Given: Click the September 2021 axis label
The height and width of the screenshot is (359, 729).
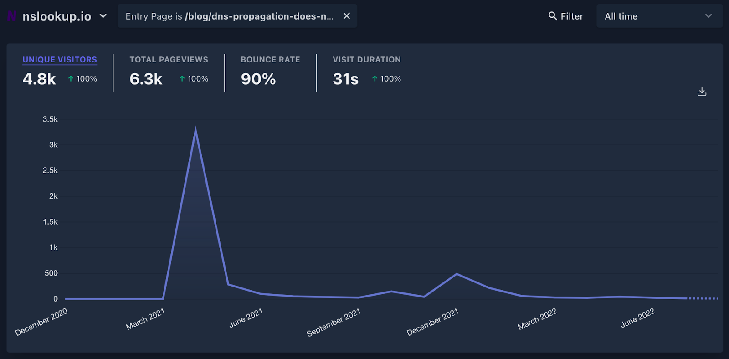Looking at the screenshot, I should click(334, 322).
